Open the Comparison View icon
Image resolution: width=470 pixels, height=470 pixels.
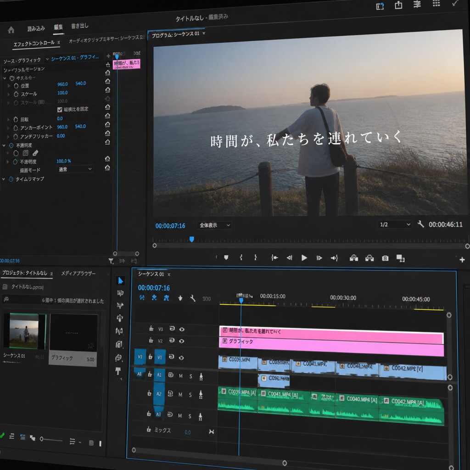400,258
